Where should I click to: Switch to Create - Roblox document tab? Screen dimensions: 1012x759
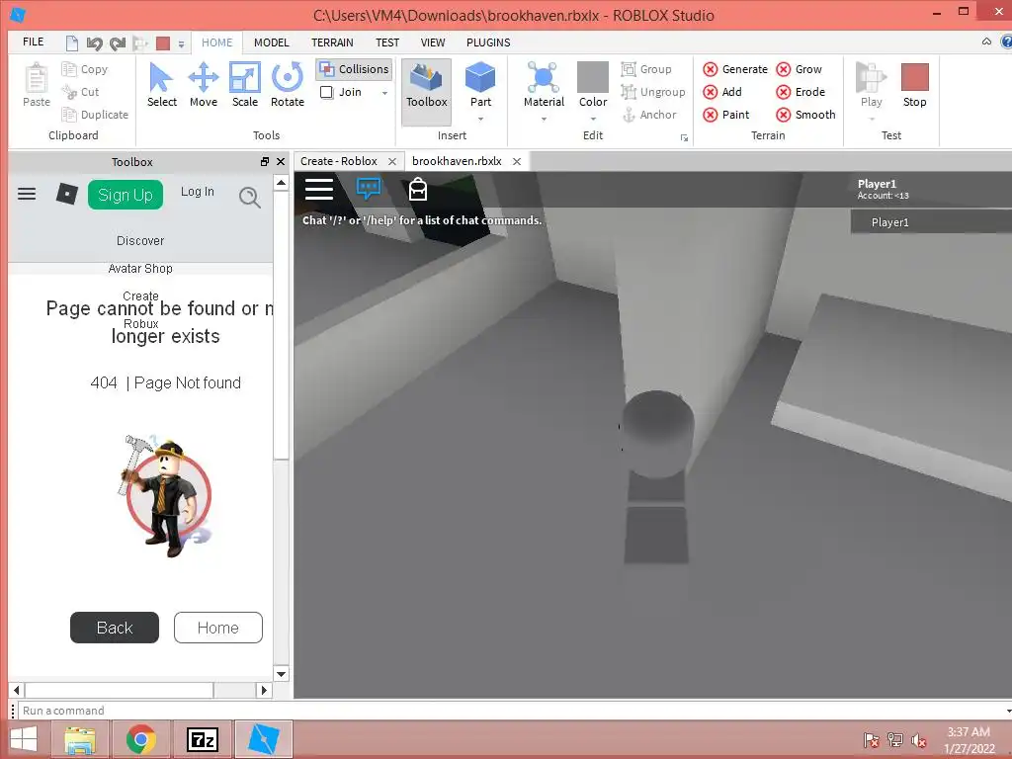[339, 161]
